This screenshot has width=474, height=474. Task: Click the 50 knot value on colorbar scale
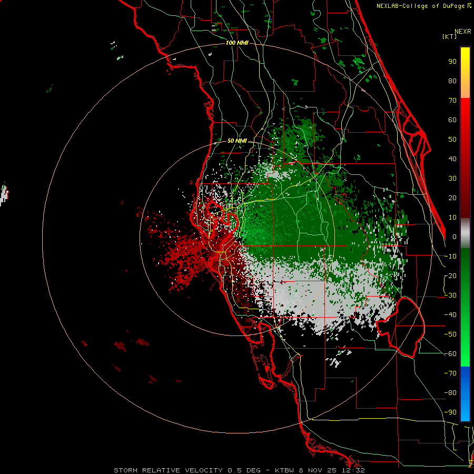[x=452, y=140]
